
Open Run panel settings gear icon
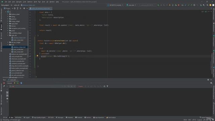click(x=208, y=80)
